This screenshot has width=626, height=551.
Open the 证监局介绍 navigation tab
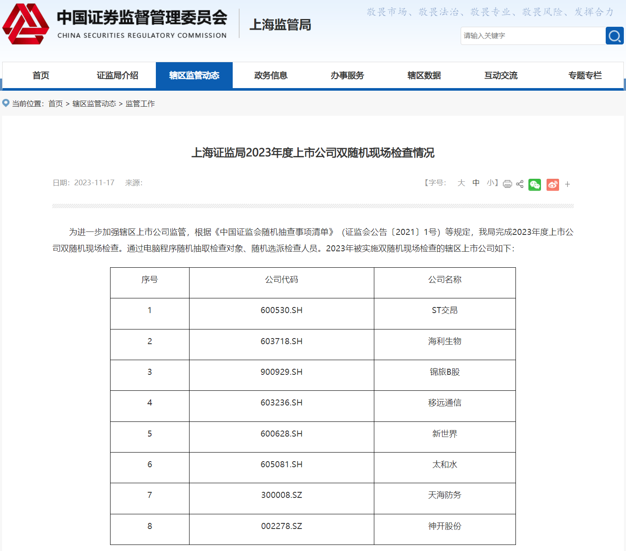[x=117, y=76]
